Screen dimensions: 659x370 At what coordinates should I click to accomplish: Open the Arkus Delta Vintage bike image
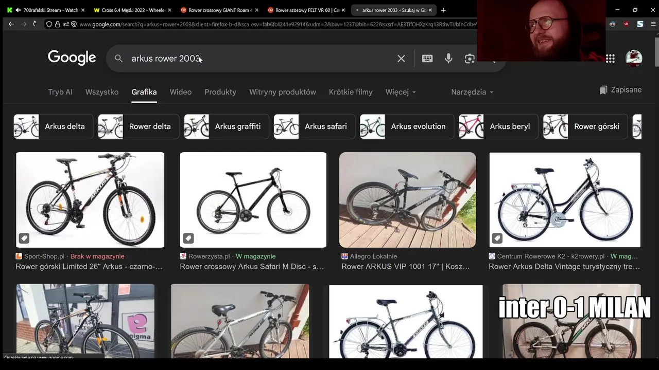[565, 200]
